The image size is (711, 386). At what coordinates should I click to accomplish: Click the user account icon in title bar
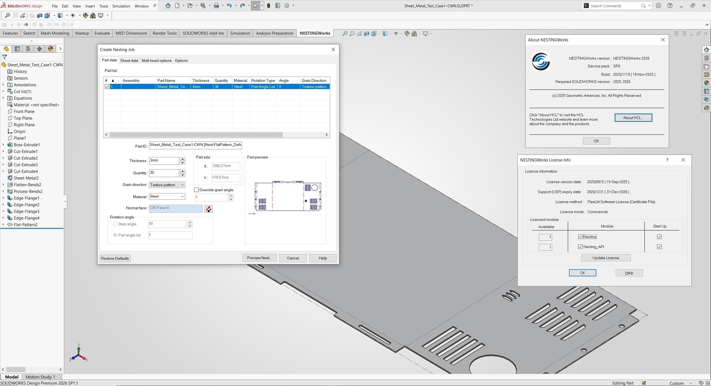(659, 6)
